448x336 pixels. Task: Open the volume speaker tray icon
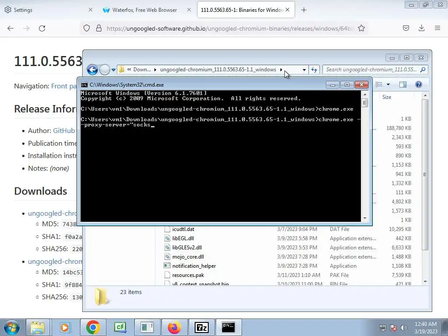click(x=404, y=328)
